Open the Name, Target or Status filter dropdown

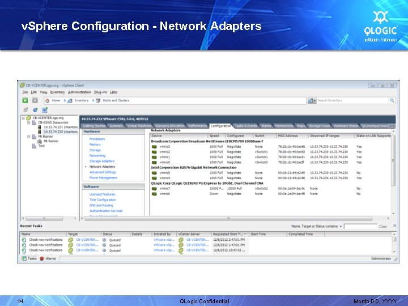tap(341, 226)
